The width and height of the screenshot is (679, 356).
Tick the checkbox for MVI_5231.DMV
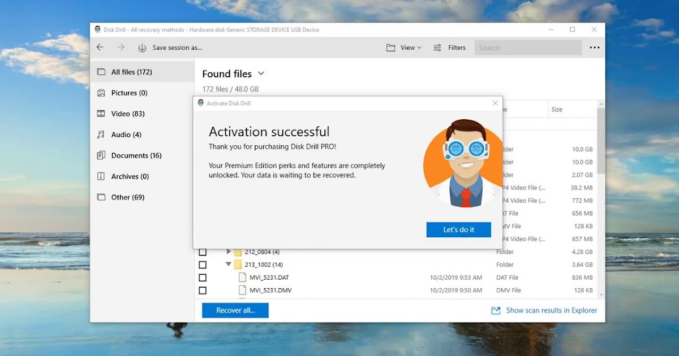click(x=203, y=290)
